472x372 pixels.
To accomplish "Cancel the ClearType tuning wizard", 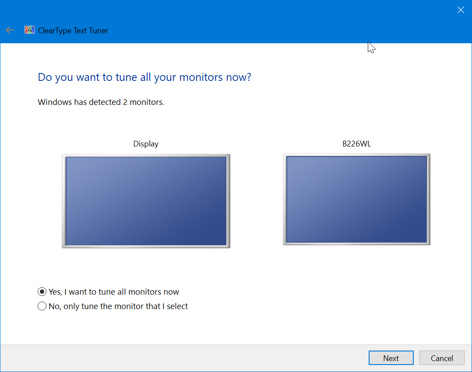I will pyautogui.click(x=442, y=358).
